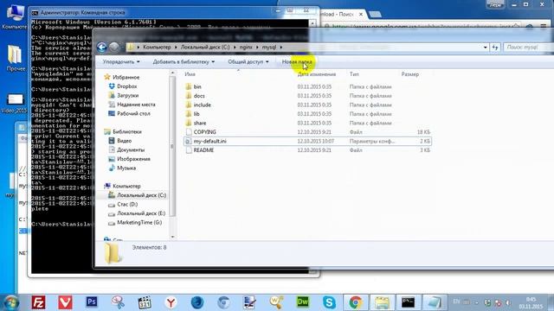This screenshot has height=311, width=554.
Task: Click the volume icon in the system tray
Action: click(x=509, y=302)
